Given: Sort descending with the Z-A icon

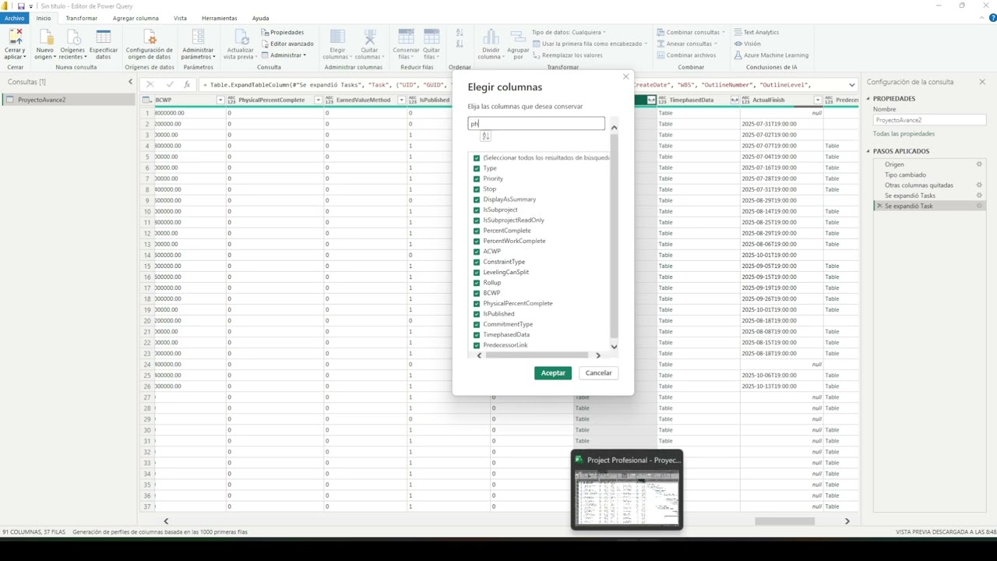Looking at the screenshot, I should [460, 44].
